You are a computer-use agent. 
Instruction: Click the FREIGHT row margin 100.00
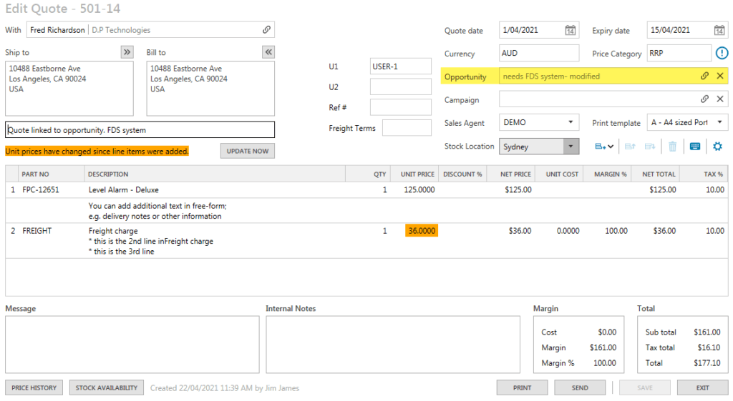point(616,231)
